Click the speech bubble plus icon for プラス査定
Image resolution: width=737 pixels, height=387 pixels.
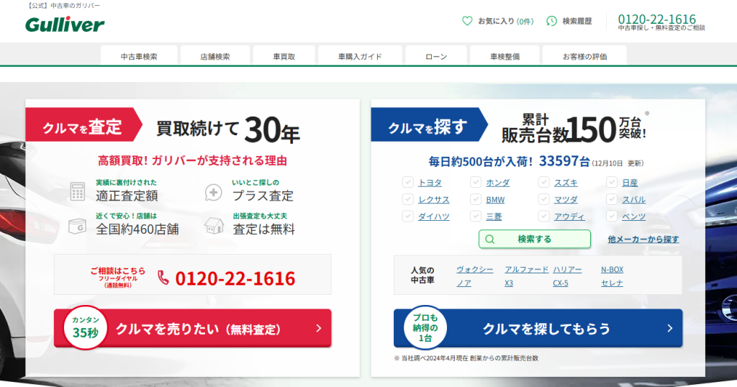(x=214, y=192)
